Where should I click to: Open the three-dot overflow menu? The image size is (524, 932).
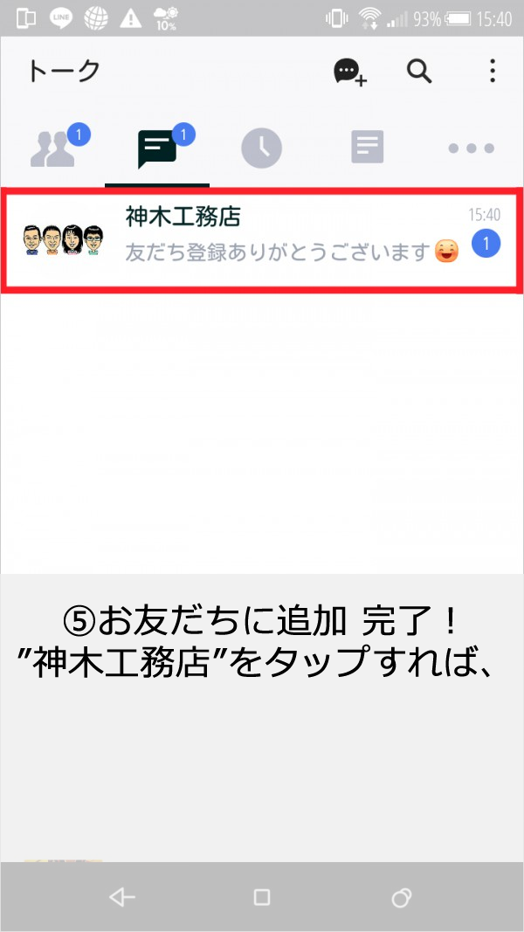[x=492, y=72]
